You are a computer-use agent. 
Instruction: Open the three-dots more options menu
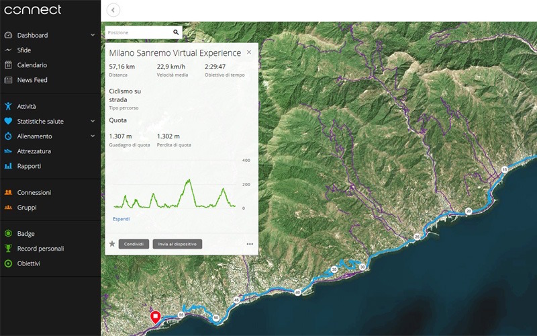click(250, 244)
